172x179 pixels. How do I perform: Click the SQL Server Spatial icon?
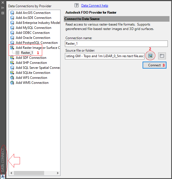click(12, 68)
